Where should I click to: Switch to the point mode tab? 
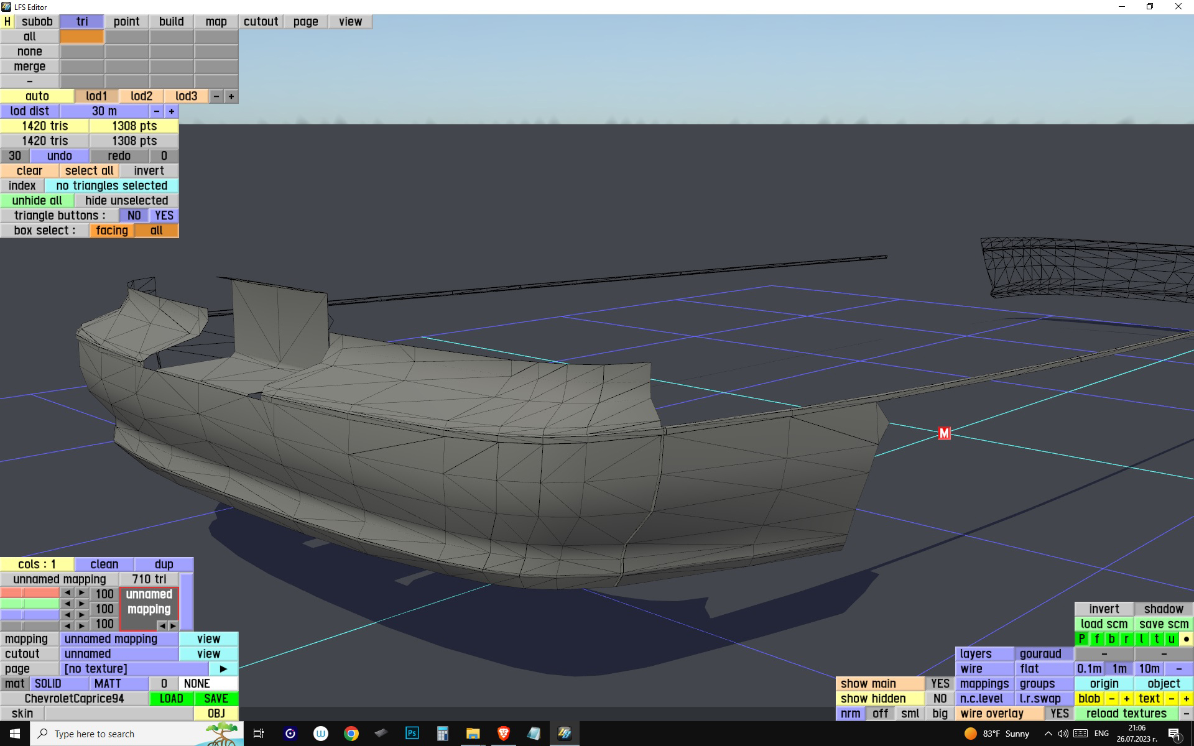coord(126,21)
